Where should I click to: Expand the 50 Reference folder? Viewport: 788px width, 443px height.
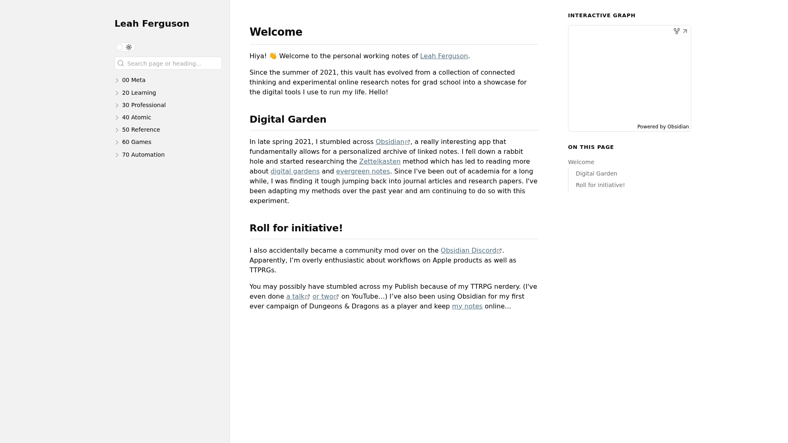coord(137,130)
